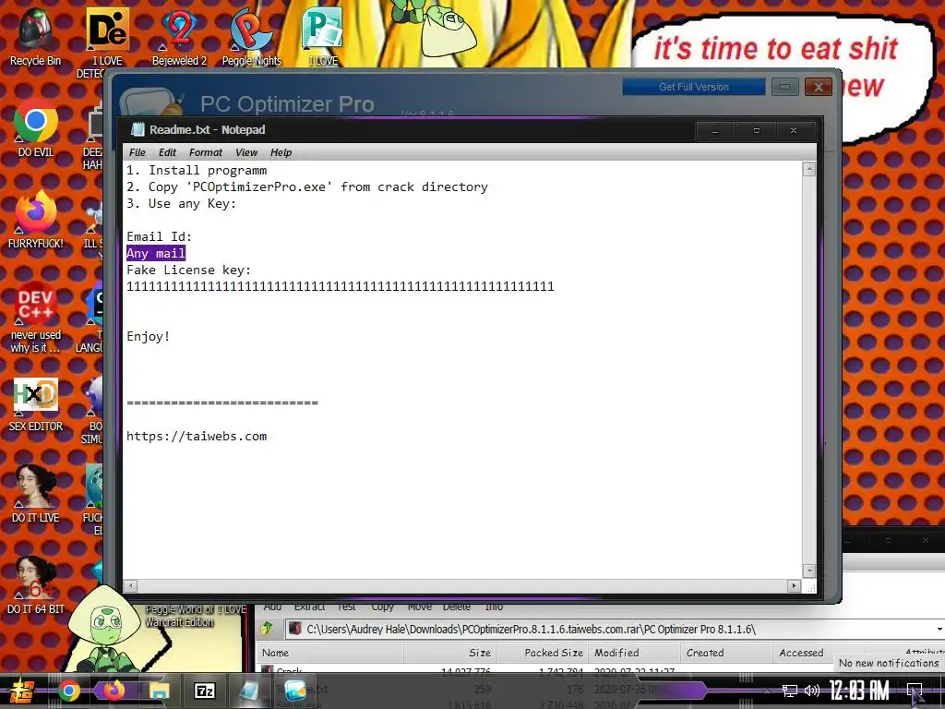Click the 'Fake License key:' line
This screenshot has width=945, height=709.
(x=188, y=270)
